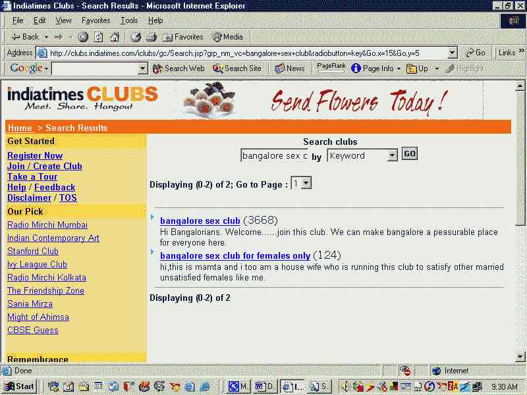The image size is (527, 395).
Task: Click the Forward arrow in the toolbar
Action: point(59,37)
